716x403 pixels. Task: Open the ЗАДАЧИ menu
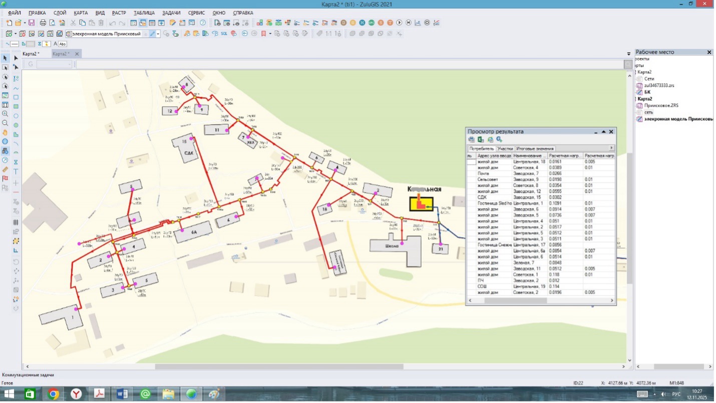pos(171,12)
